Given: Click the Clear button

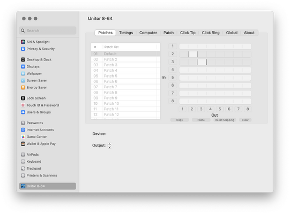Looking at the screenshot, I should 245,120.
